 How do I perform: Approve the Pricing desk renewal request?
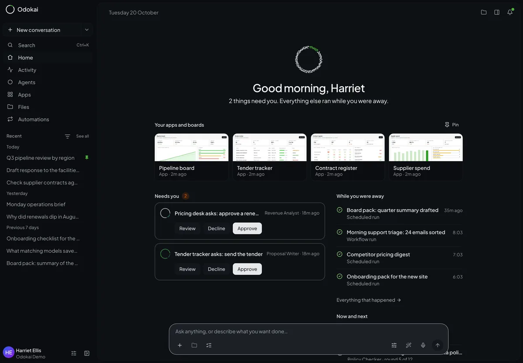(247, 228)
